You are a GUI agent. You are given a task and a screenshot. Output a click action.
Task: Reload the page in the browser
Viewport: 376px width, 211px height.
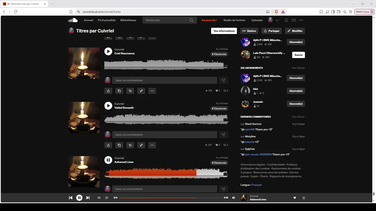tap(16, 12)
